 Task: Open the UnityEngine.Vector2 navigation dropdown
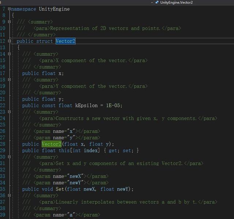click(194, 3)
